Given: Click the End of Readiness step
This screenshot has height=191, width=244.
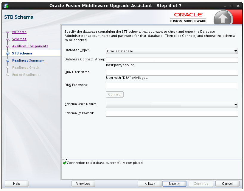Looking at the screenshot, I should tap(26, 75).
